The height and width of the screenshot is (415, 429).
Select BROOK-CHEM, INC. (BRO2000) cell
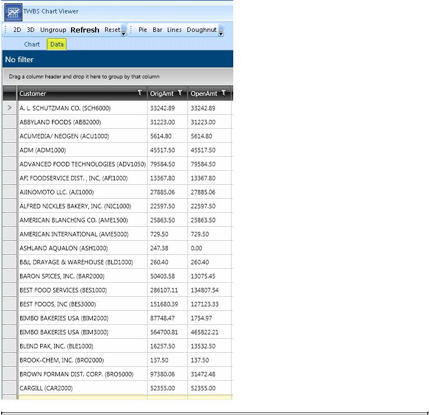pos(82,360)
